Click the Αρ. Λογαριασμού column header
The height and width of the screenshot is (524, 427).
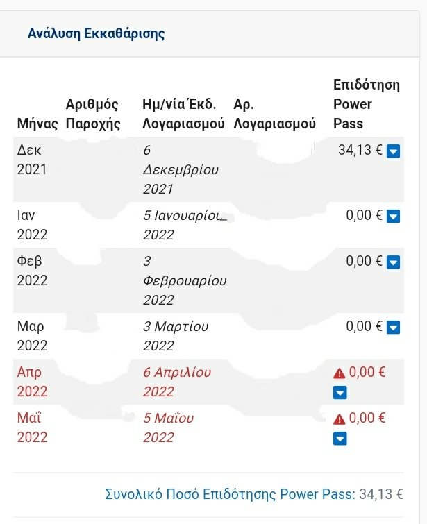click(x=274, y=114)
